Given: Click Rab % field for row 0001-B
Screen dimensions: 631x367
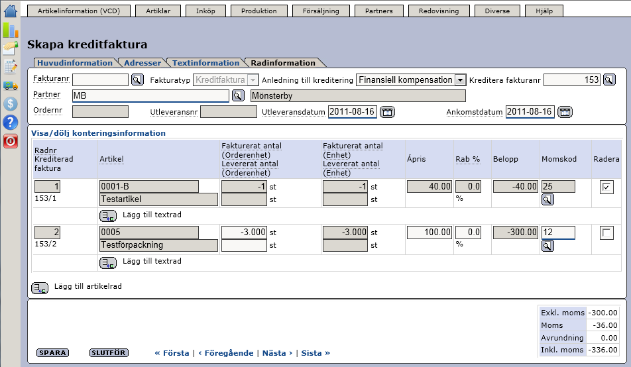Looking at the screenshot, I should [x=469, y=187].
